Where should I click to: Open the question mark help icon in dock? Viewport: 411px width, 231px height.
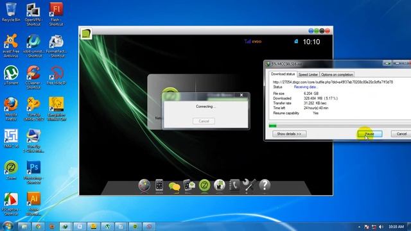pyautogui.click(x=265, y=185)
